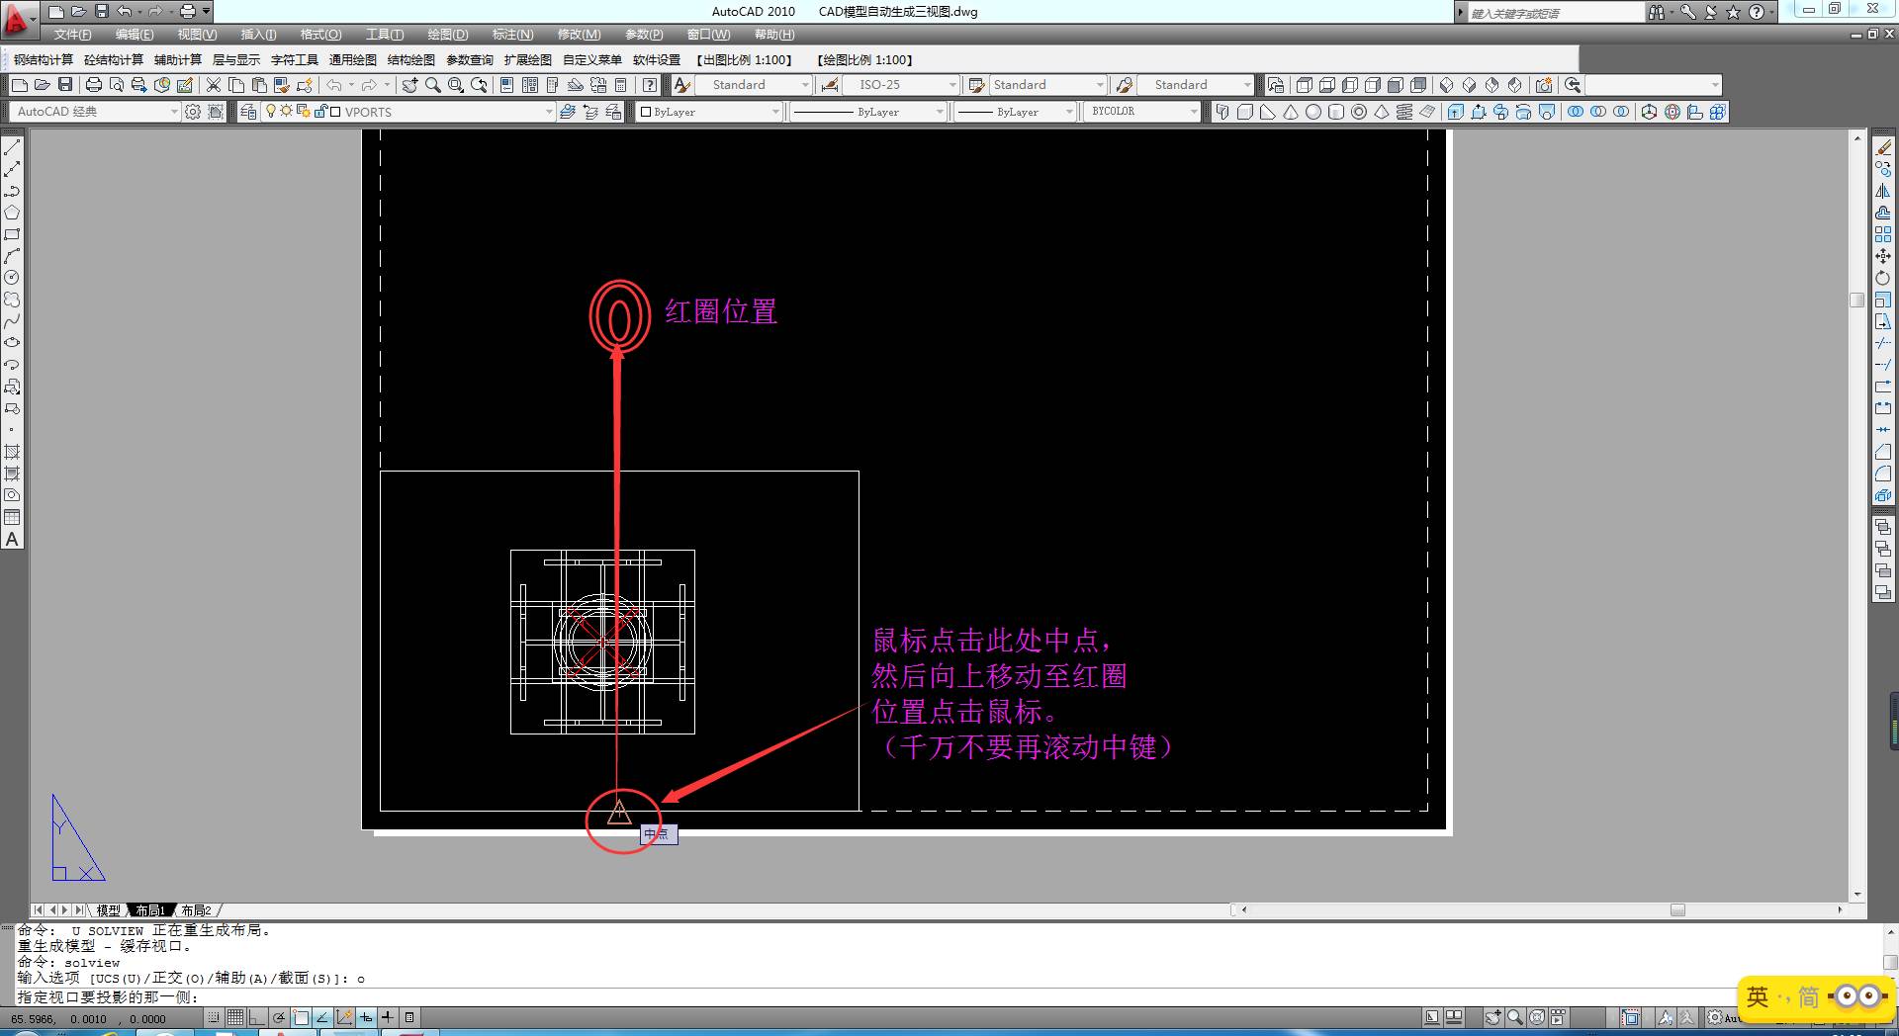Open the ISO-25 dimension style dropdown

coord(900,85)
